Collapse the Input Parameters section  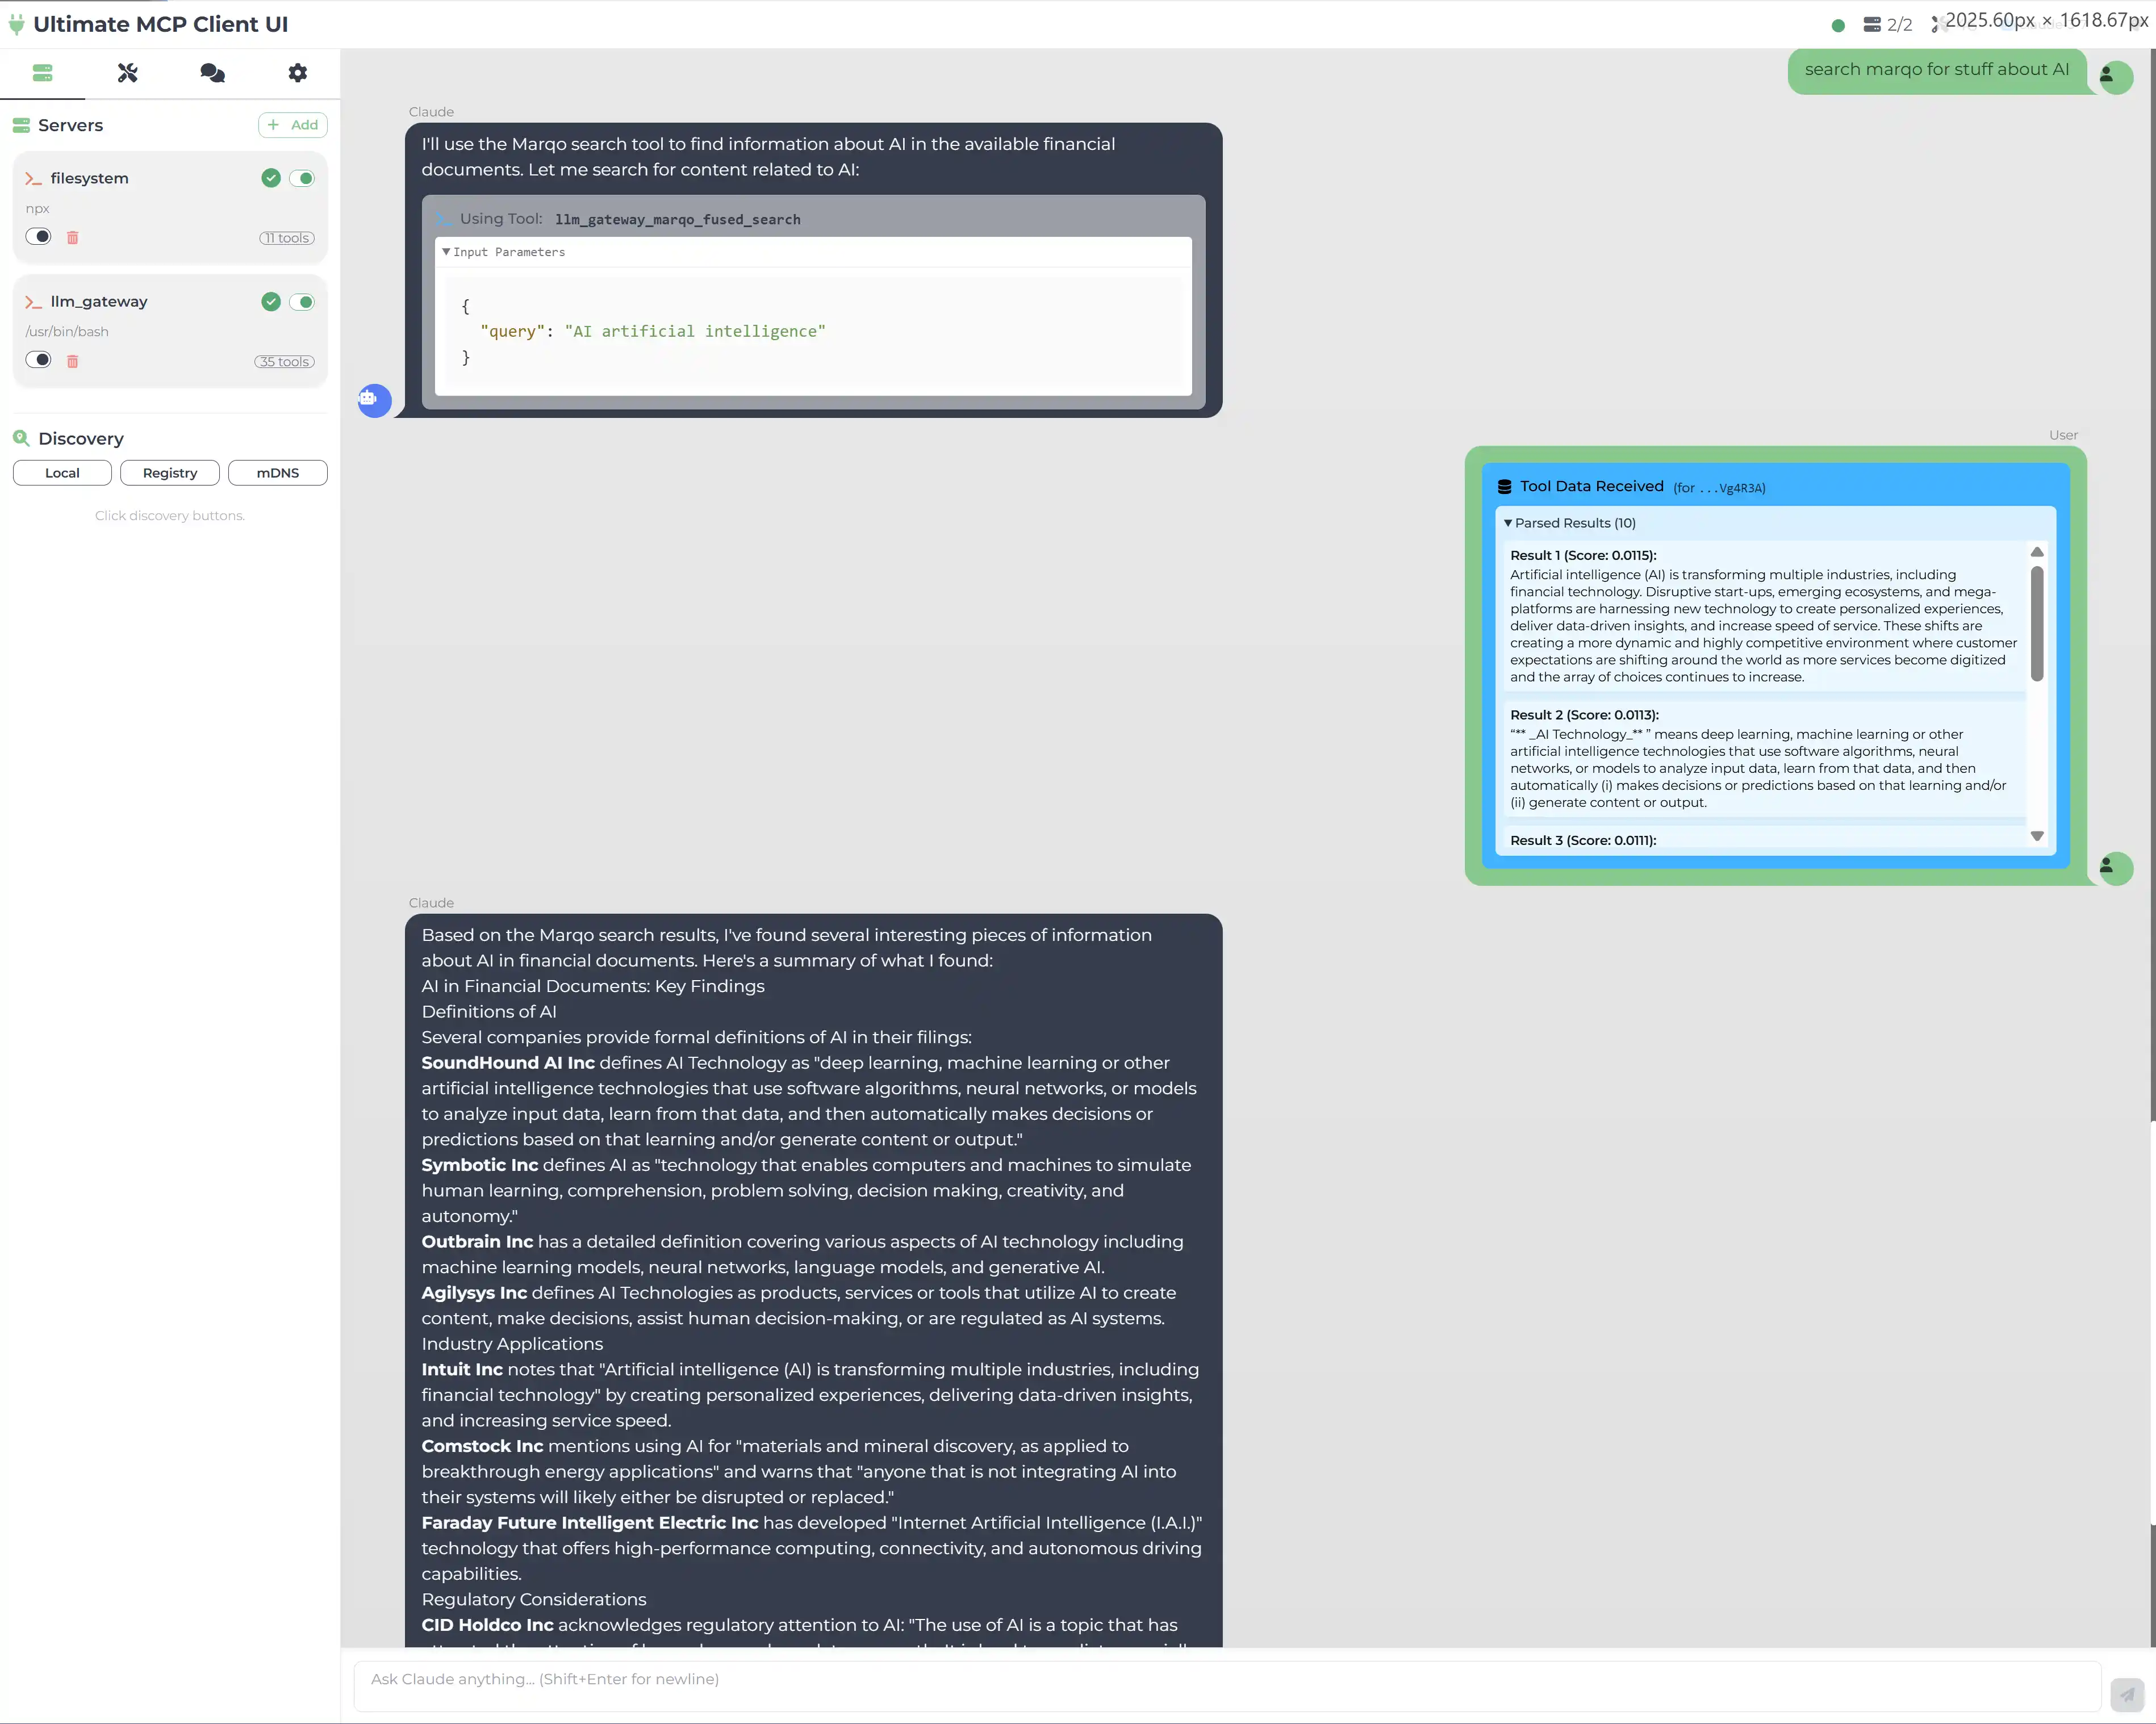point(504,252)
